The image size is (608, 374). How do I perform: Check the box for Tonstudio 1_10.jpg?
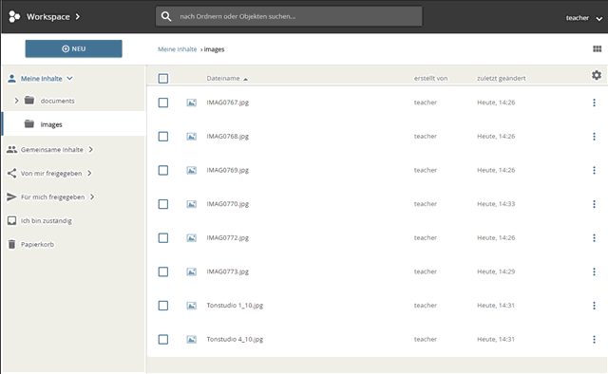click(x=163, y=306)
